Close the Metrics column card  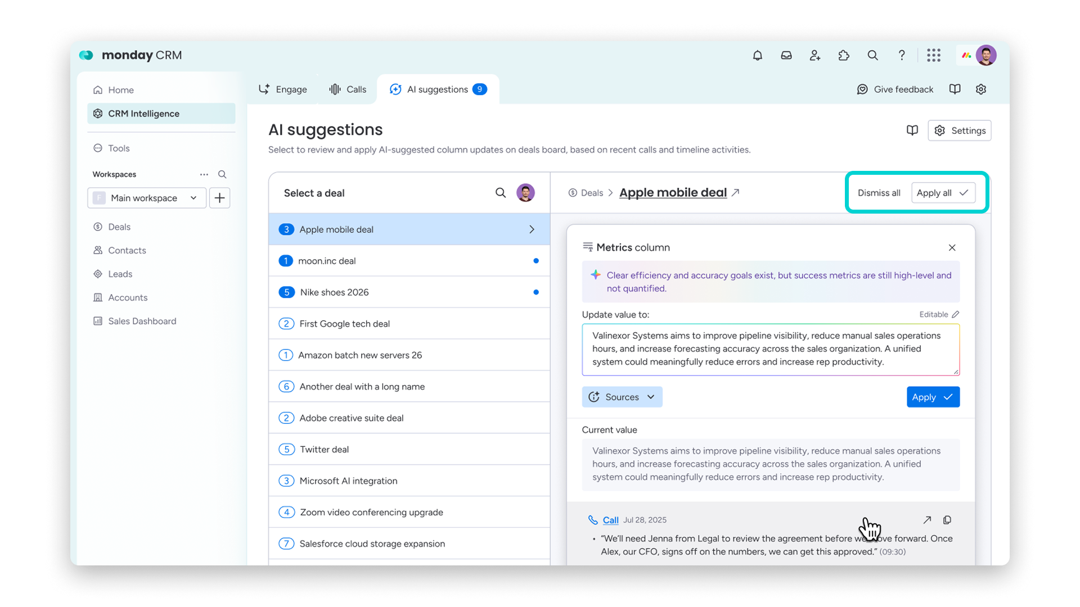952,247
